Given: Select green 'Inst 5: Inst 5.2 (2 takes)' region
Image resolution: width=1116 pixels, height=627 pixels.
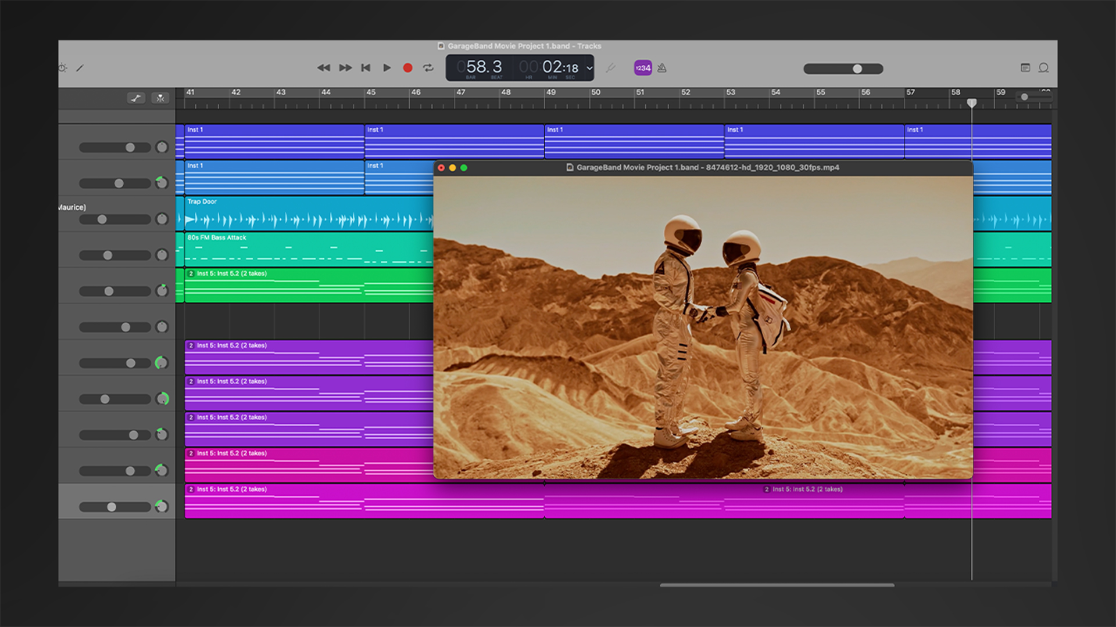Looking at the screenshot, I should click(309, 286).
